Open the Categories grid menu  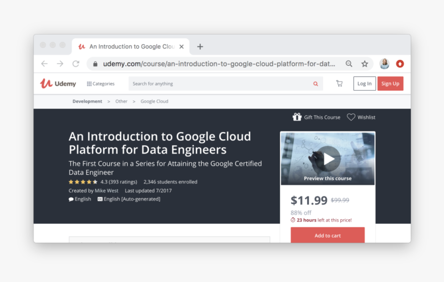pos(101,84)
